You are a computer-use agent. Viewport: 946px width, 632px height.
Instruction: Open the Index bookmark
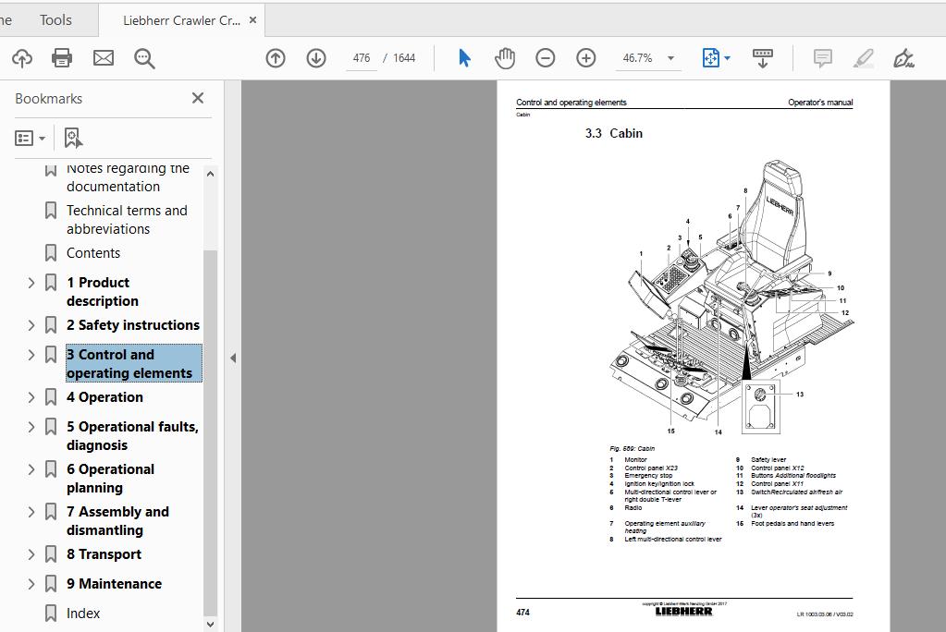(x=83, y=614)
